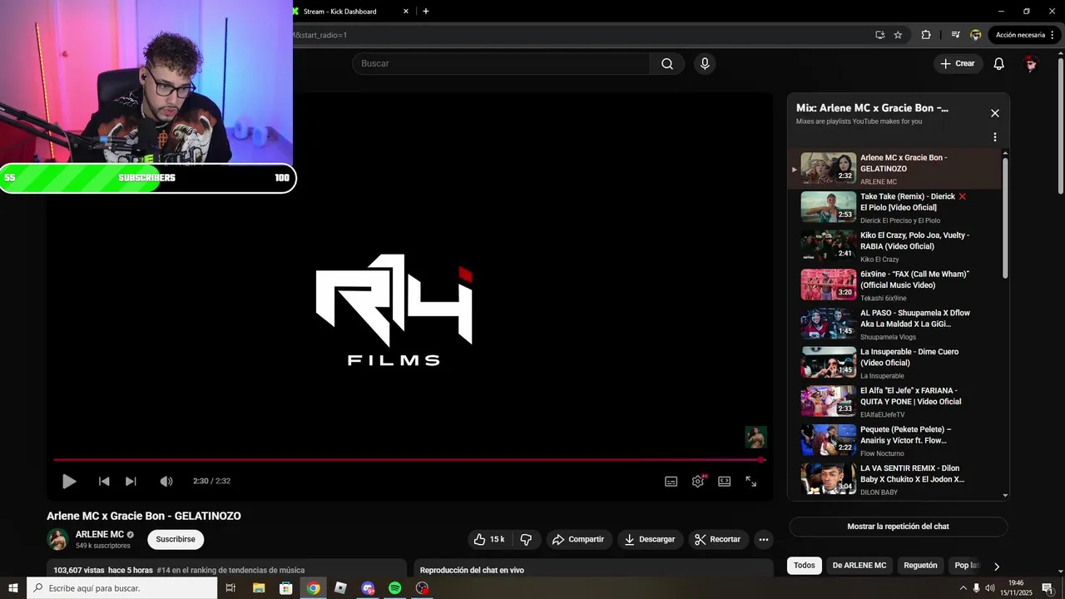The image size is (1065, 599).
Task: Open Roblox from the taskbar
Action: [340, 588]
